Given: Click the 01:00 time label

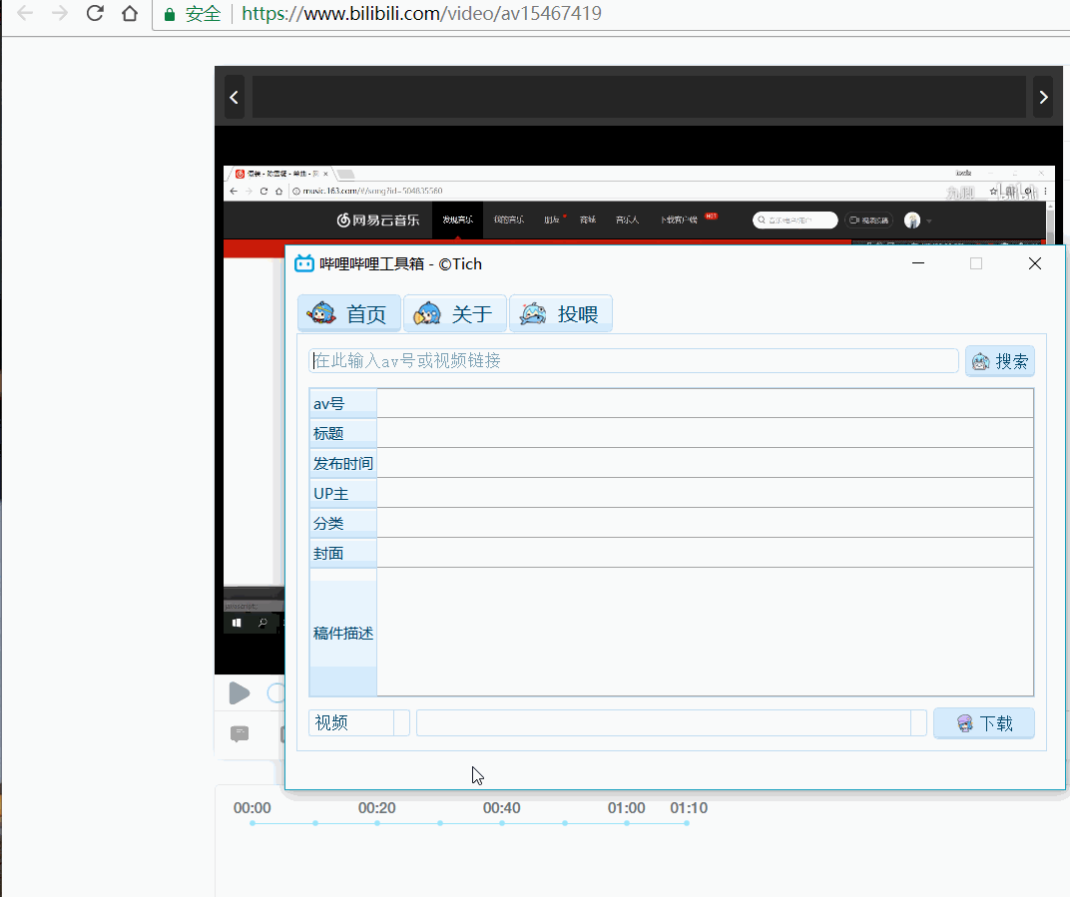Looking at the screenshot, I should [x=627, y=807].
